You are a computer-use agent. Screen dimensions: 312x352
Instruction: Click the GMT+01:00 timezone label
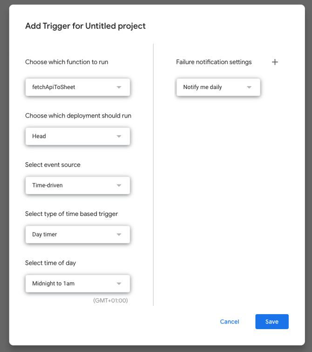[110, 300]
